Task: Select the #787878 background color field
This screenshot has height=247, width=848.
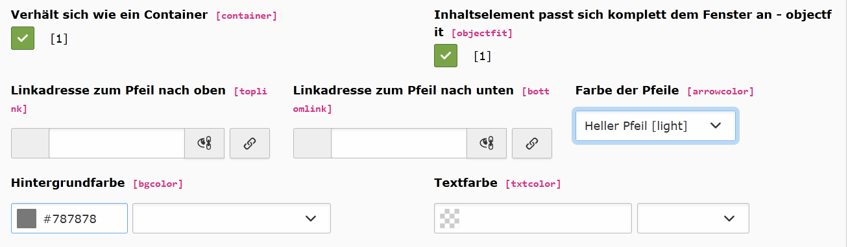Action: pos(69,219)
